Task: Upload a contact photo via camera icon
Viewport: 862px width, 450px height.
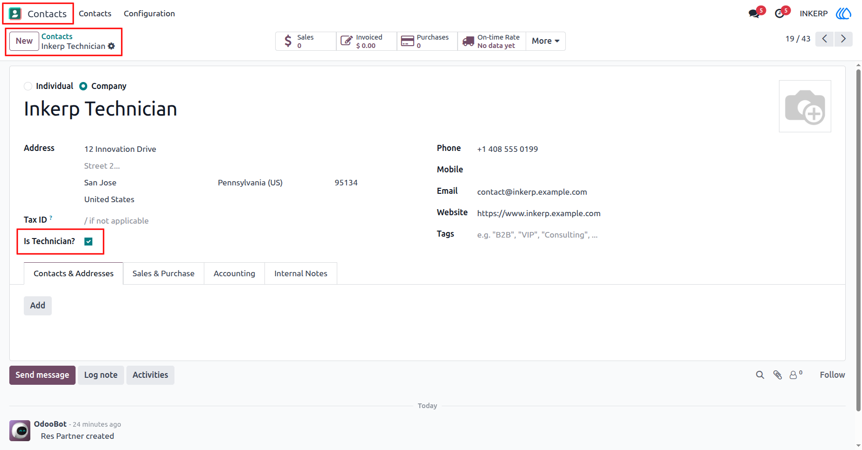Action: click(x=805, y=106)
